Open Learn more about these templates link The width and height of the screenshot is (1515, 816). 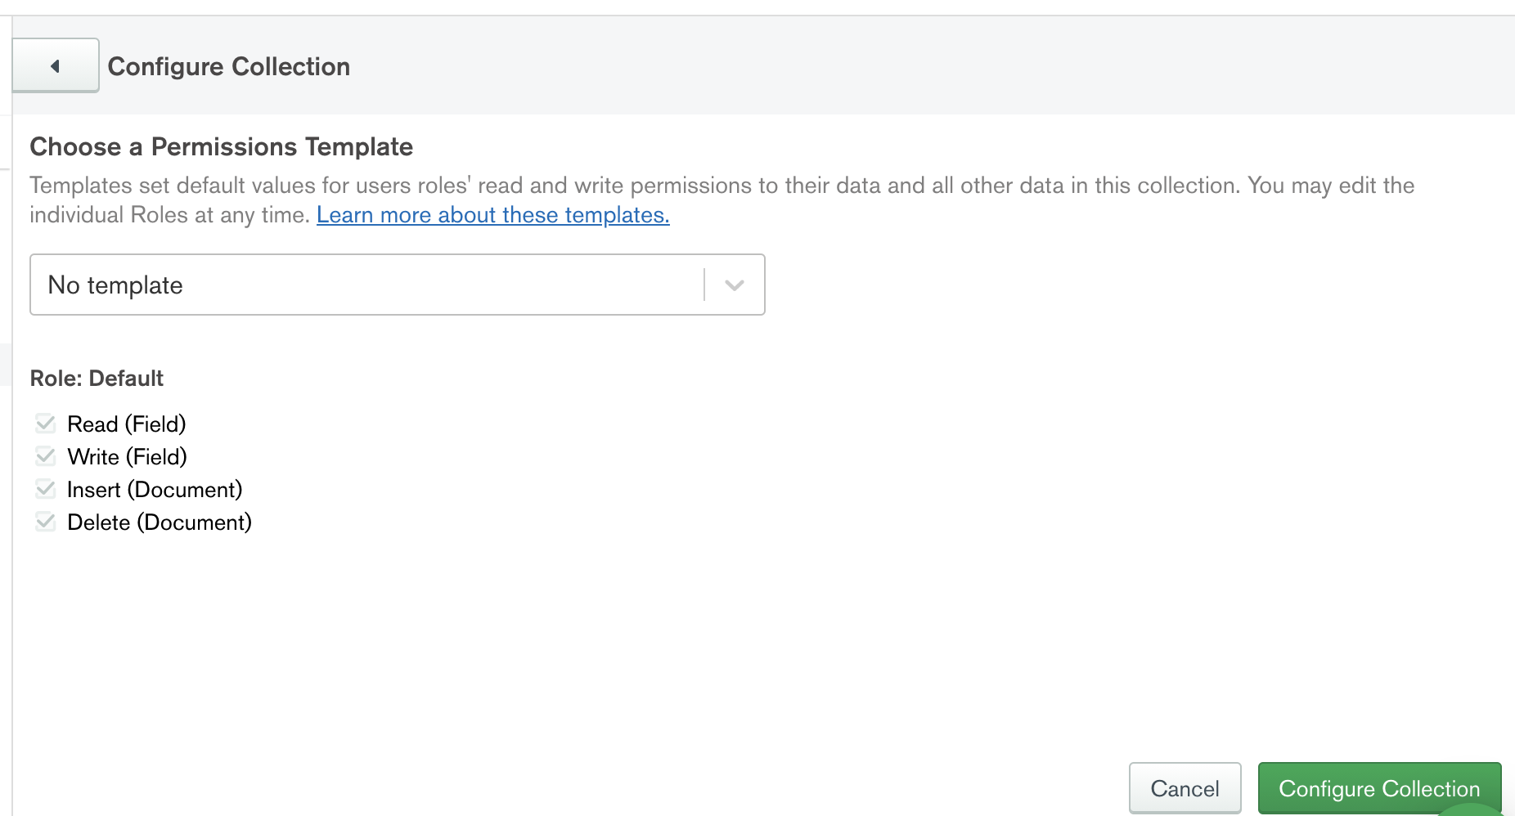(492, 215)
